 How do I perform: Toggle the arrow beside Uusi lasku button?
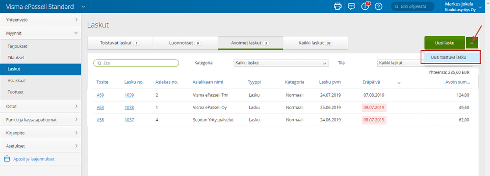[x=472, y=43]
